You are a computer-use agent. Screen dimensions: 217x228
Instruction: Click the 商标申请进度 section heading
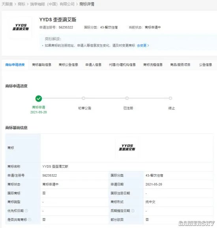tap(17, 86)
